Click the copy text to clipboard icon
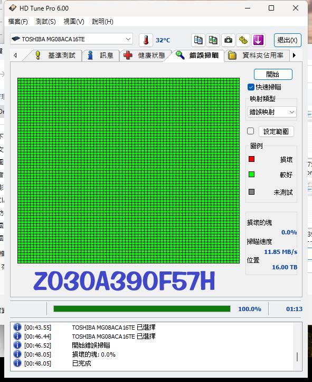 tap(198, 40)
